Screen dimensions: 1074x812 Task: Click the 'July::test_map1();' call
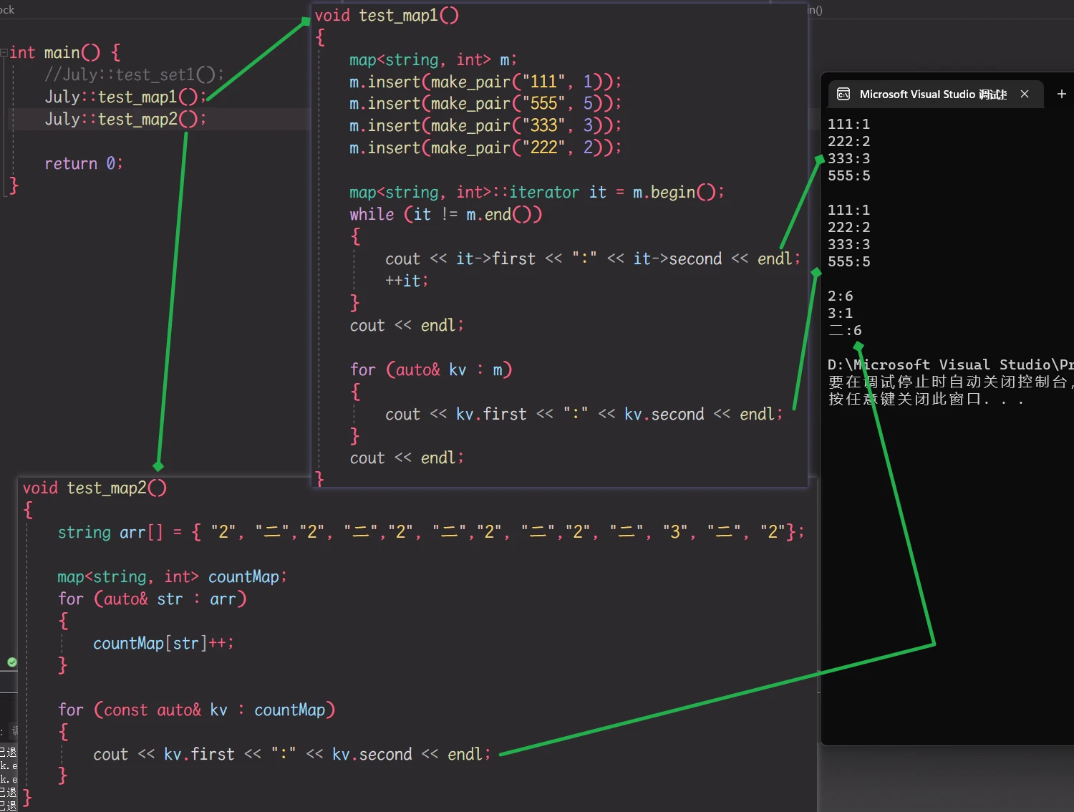click(125, 97)
